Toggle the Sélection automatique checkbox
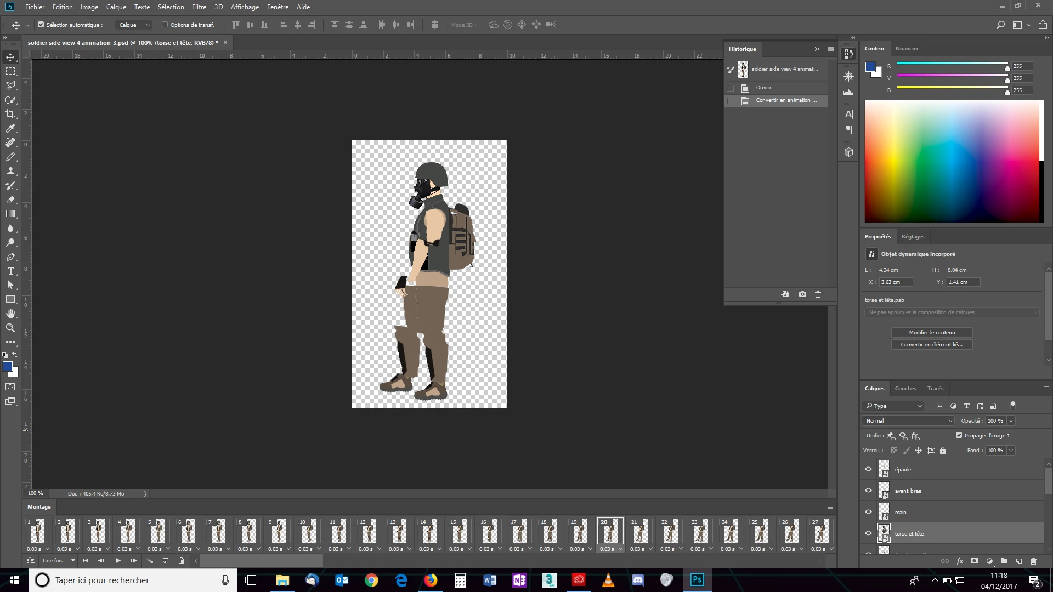The image size is (1053, 592). click(x=41, y=25)
